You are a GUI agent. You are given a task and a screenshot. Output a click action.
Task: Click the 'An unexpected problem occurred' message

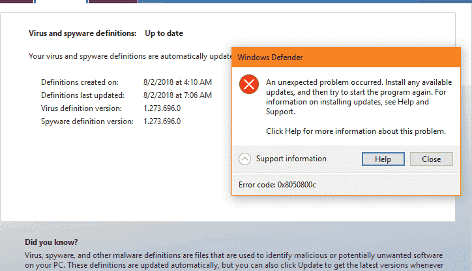359,97
